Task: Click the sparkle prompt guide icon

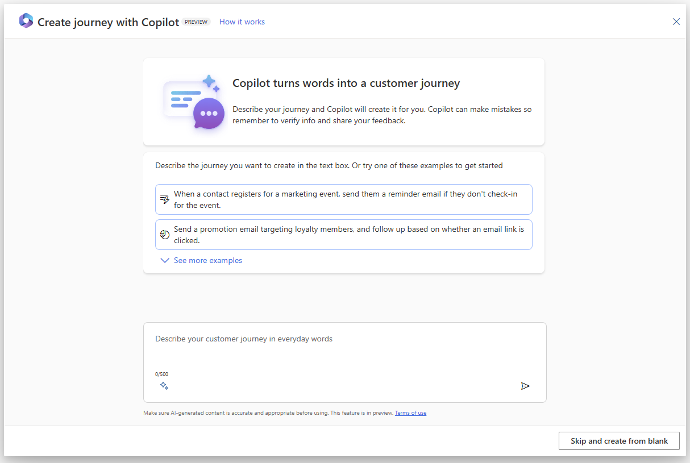Action: click(164, 386)
